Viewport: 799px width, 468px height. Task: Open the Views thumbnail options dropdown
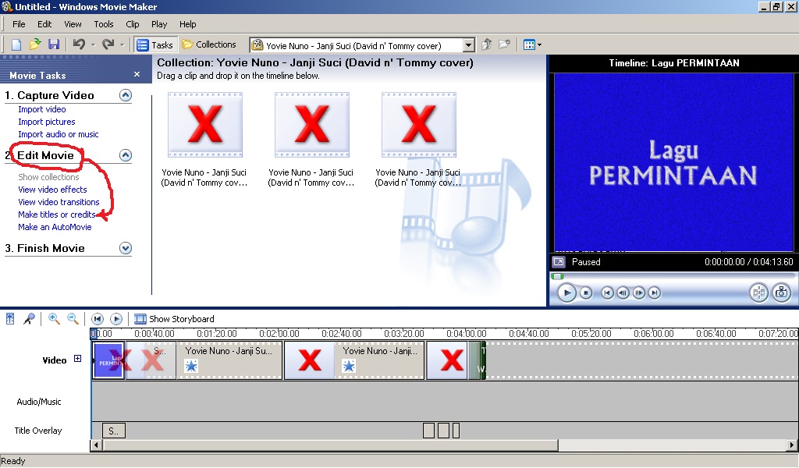coord(532,44)
